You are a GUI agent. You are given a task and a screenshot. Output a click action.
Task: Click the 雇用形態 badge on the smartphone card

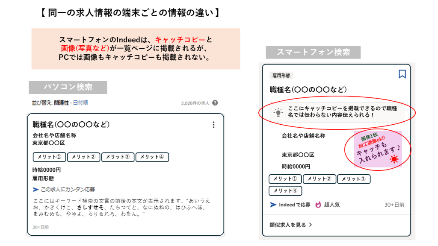(281, 76)
